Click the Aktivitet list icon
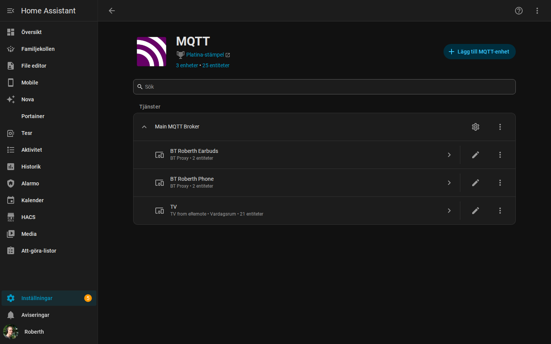 click(11, 150)
